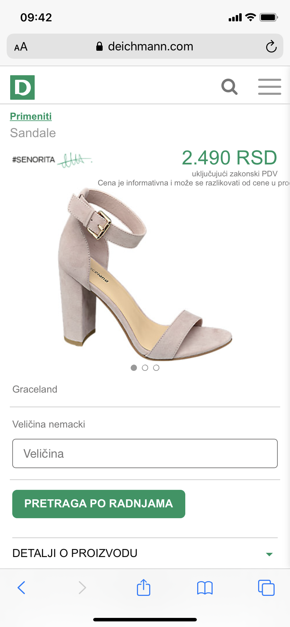Select the first image carousel dot
The image size is (290, 627).
pyautogui.click(x=134, y=368)
